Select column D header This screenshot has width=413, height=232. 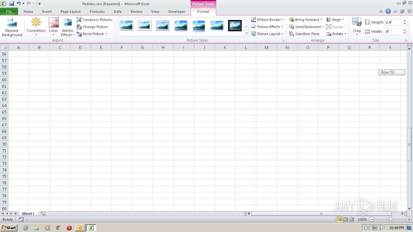80,47
